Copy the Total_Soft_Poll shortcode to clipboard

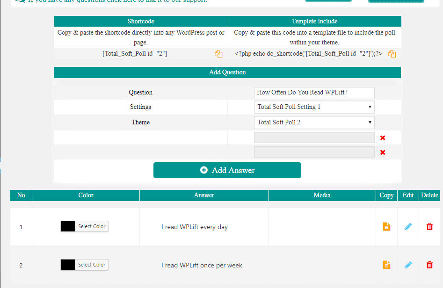[218, 54]
